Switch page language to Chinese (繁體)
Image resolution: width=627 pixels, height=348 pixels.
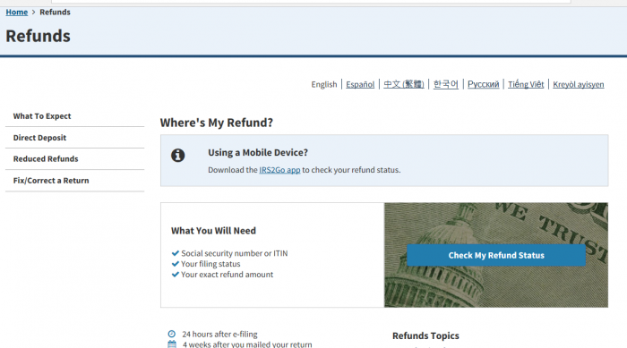[x=403, y=84]
